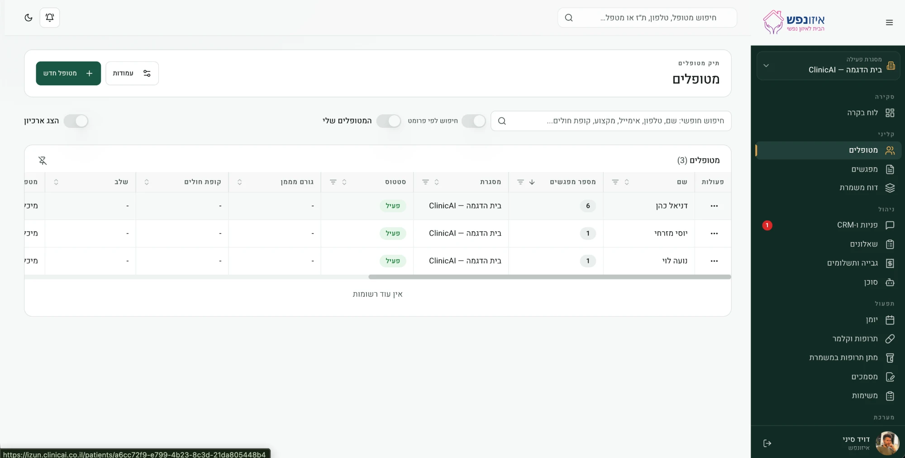Viewport: 905px width, 458px height.
Task: Sort by סטטוס column arrows
Action: 344,182
